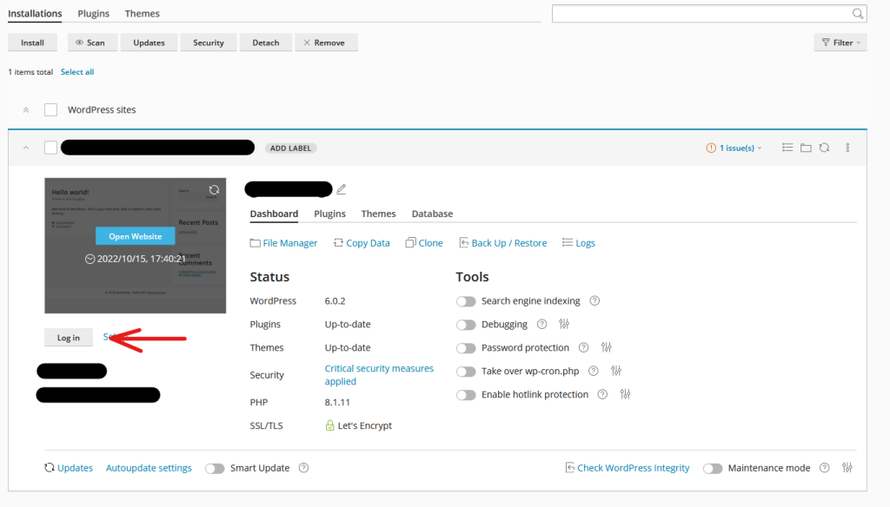This screenshot has width=890, height=507.
Task: Click the Check WordPress Integrity link
Action: 632,468
